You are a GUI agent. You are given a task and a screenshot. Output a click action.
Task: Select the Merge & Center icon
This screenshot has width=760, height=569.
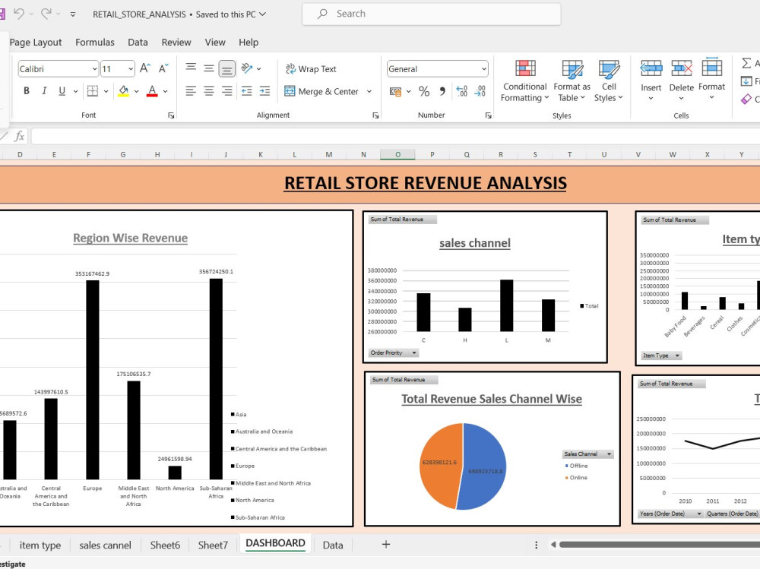(322, 91)
